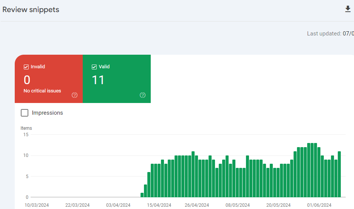Uncheck the Valid checkbox
The width and height of the screenshot is (354, 209).
94,67
